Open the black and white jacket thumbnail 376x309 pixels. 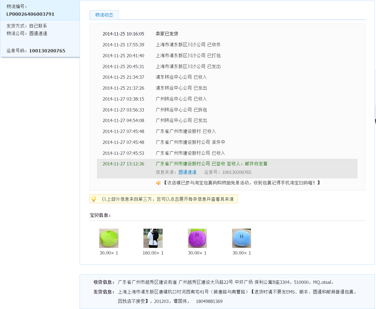click(153, 238)
